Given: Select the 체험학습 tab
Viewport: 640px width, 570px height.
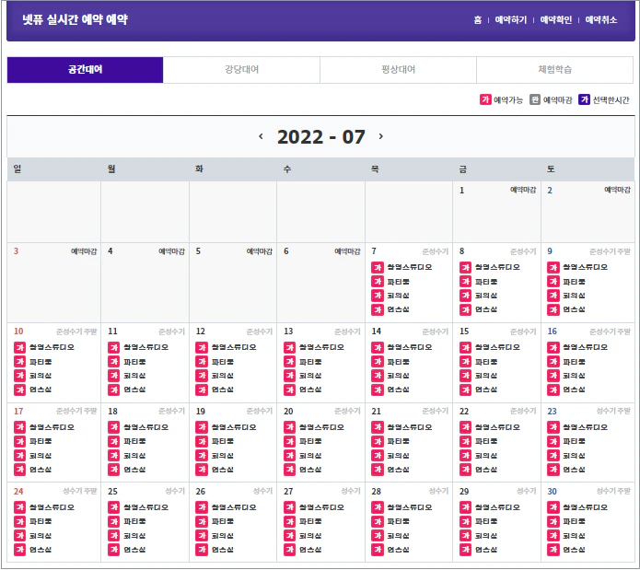Looking at the screenshot, I should point(554,70).
